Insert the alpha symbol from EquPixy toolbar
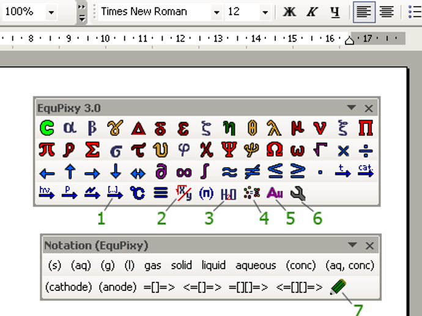This screenshot has height=316, width=422. (70, 127)
